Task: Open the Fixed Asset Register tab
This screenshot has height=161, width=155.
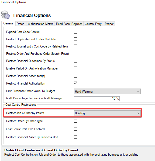Action: coord(69,24)
